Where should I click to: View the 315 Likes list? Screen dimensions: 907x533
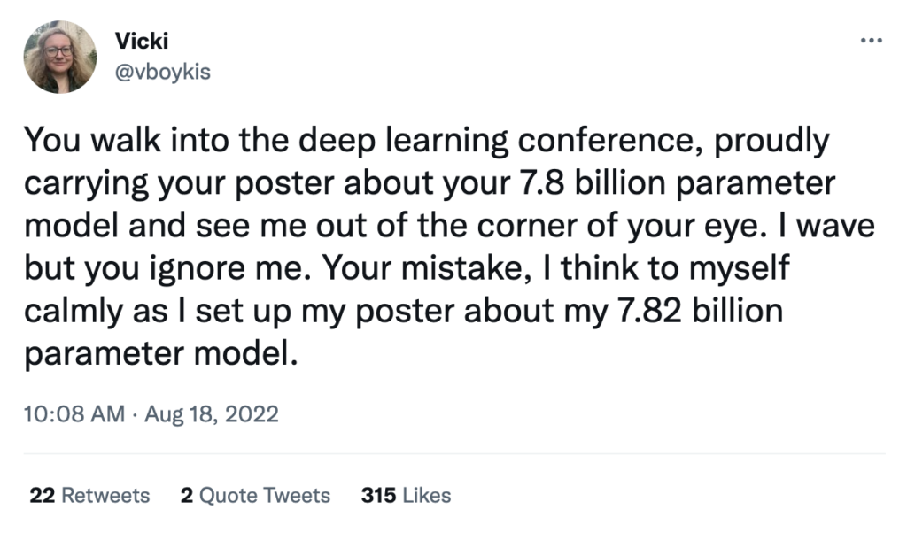pos(406,496)
